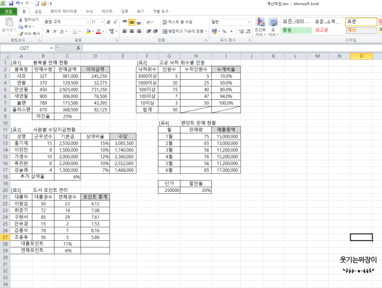Toggle underline formatting
382x288 pixels.
[x=62, y=31]
